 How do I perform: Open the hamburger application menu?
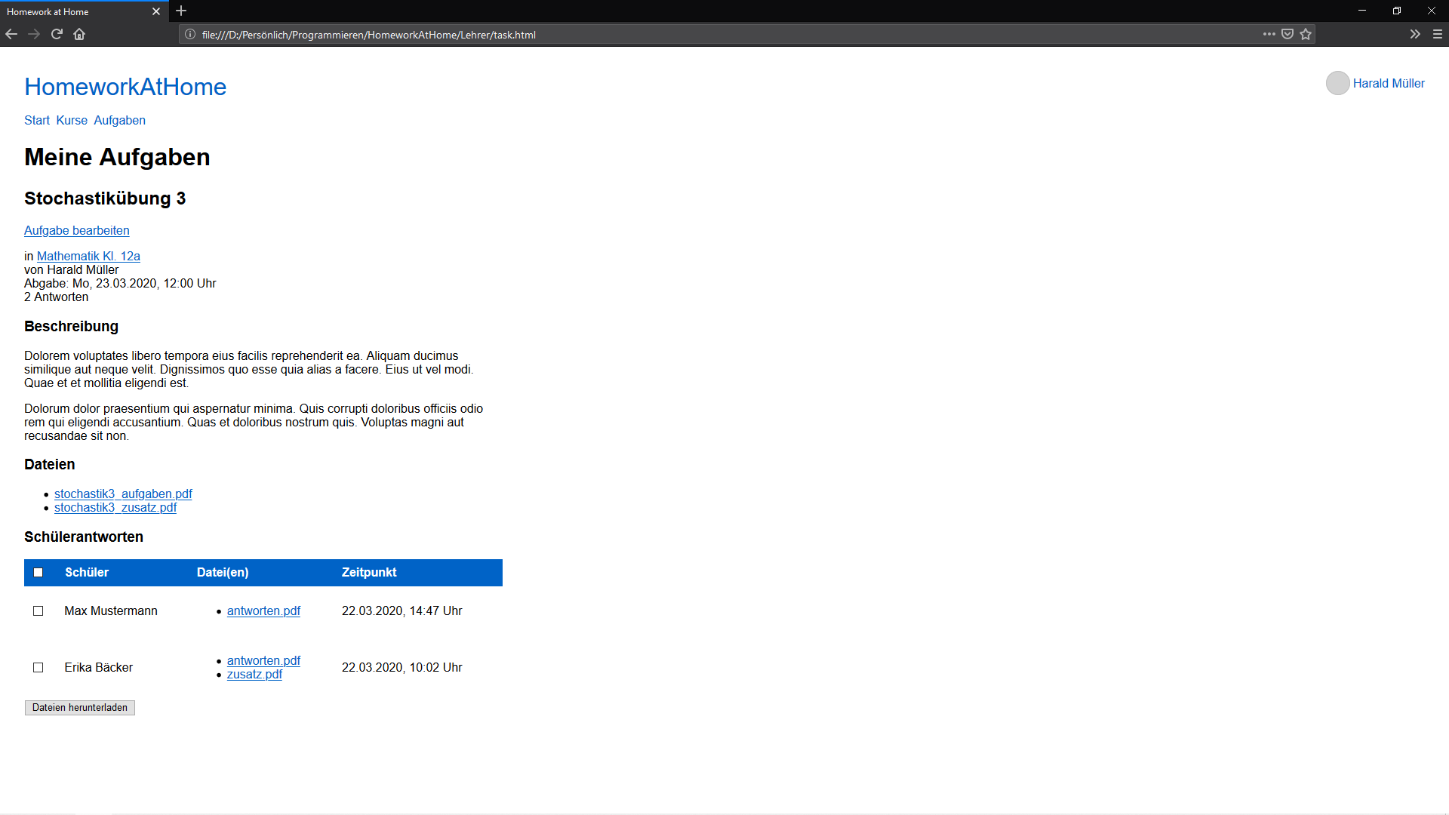pos(1438,34)
